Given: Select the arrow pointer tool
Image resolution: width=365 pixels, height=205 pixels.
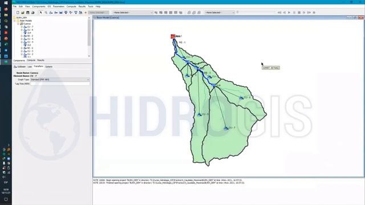Looking at the screenshot, I should point(41,13).
